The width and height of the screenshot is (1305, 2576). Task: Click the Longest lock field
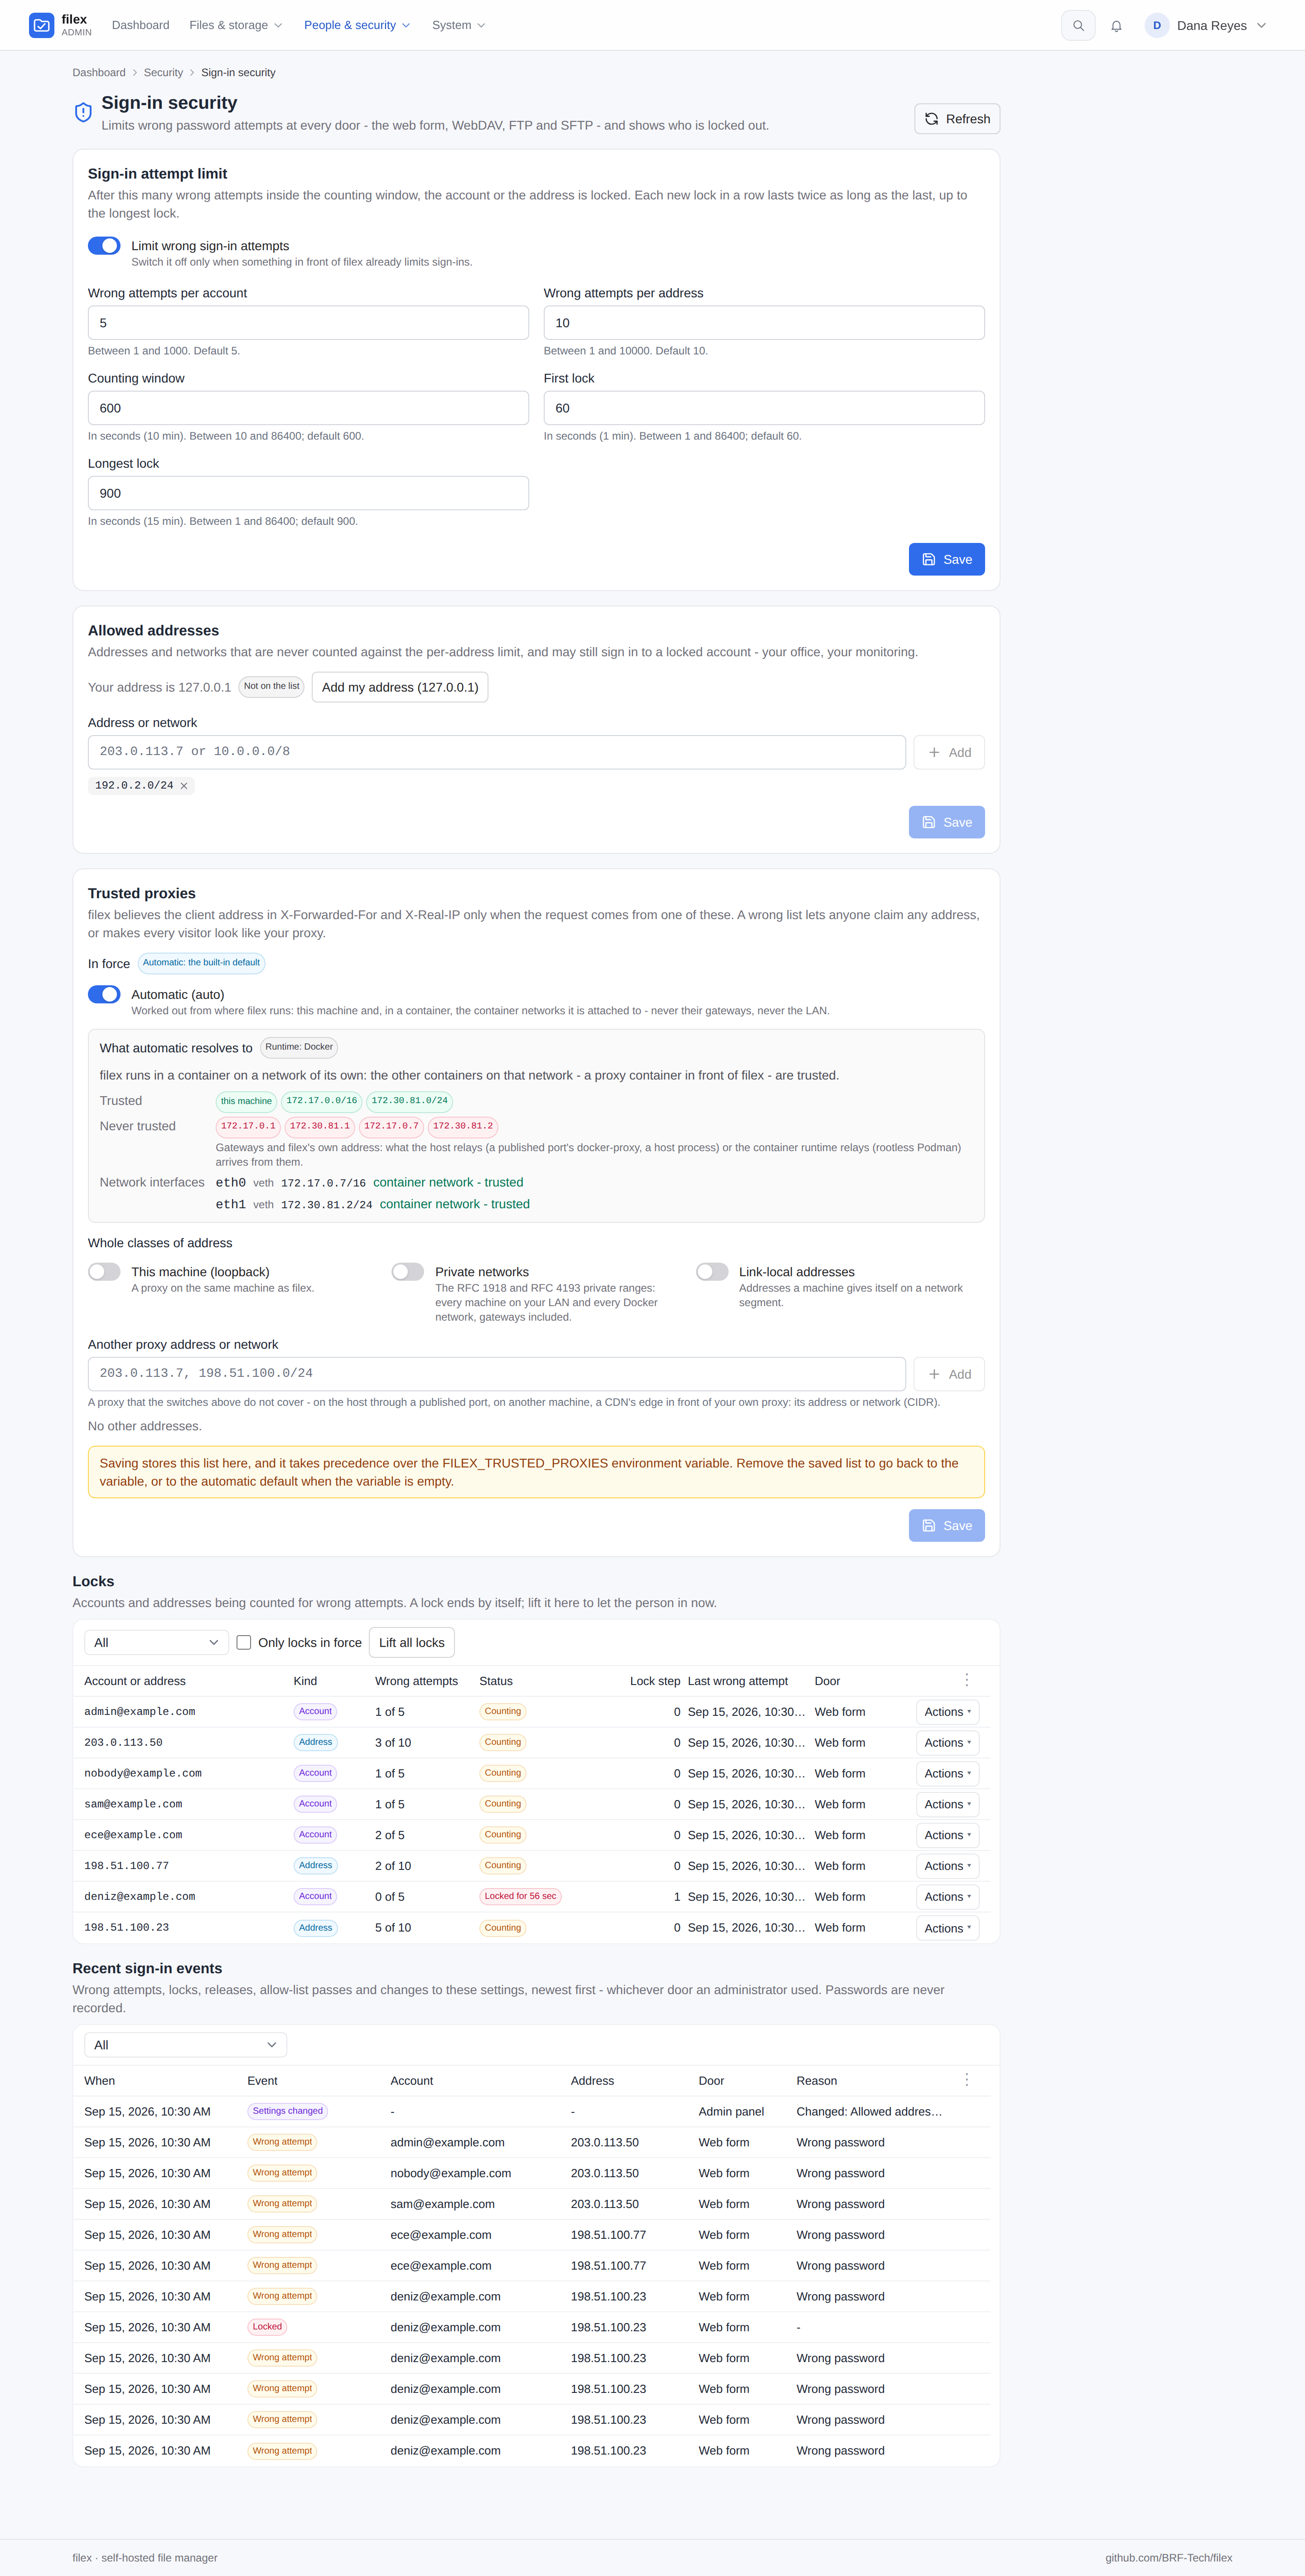pos(308,493)
